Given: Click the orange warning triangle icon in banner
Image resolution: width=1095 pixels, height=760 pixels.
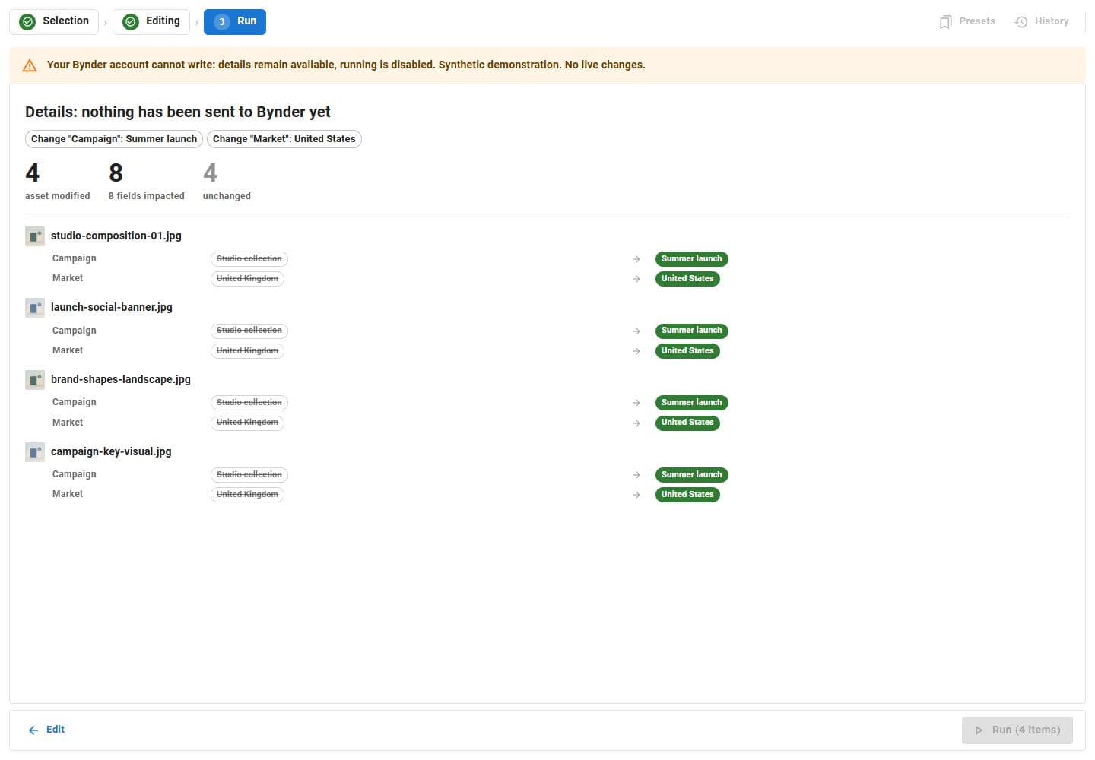Looking at the screenshot, I should 30,65.
